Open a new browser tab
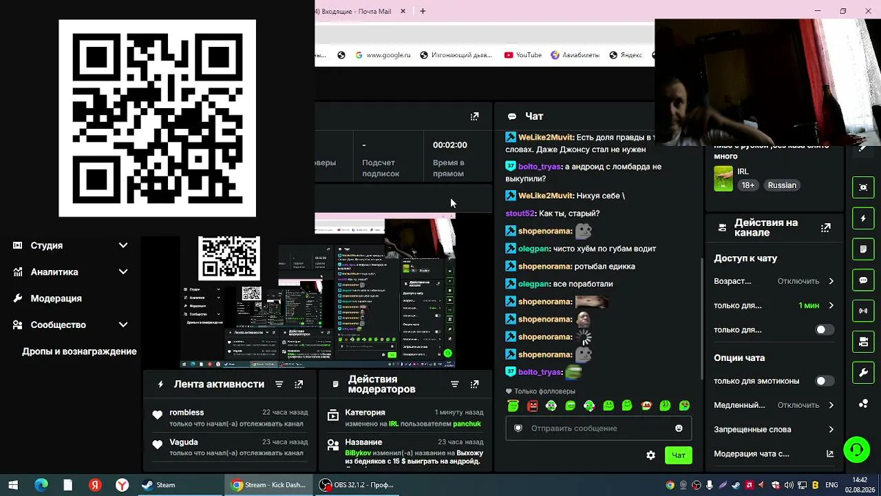The width and height of the screenshot is (881, 496). click(423, 11)
